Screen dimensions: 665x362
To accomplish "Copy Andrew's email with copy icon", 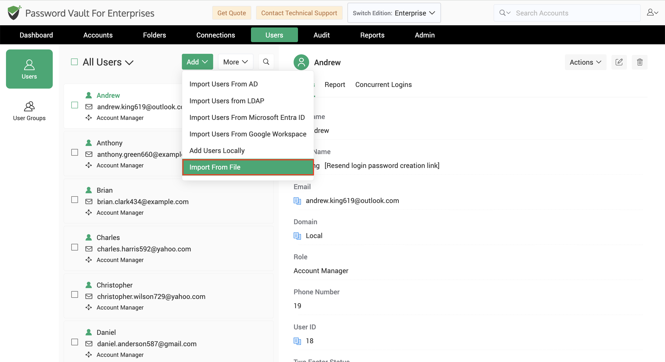I will (x=297, y=201).
